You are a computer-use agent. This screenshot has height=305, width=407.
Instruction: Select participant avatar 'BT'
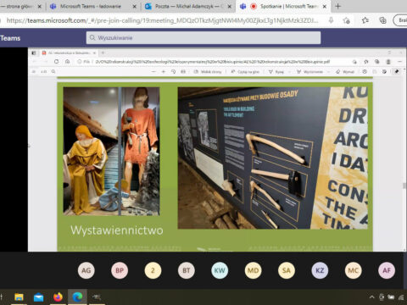tap(187, 270)
